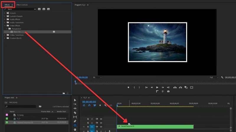The image size is (236, 132).
Task: Sort by the Frame Rate column header
Action: 46,111
